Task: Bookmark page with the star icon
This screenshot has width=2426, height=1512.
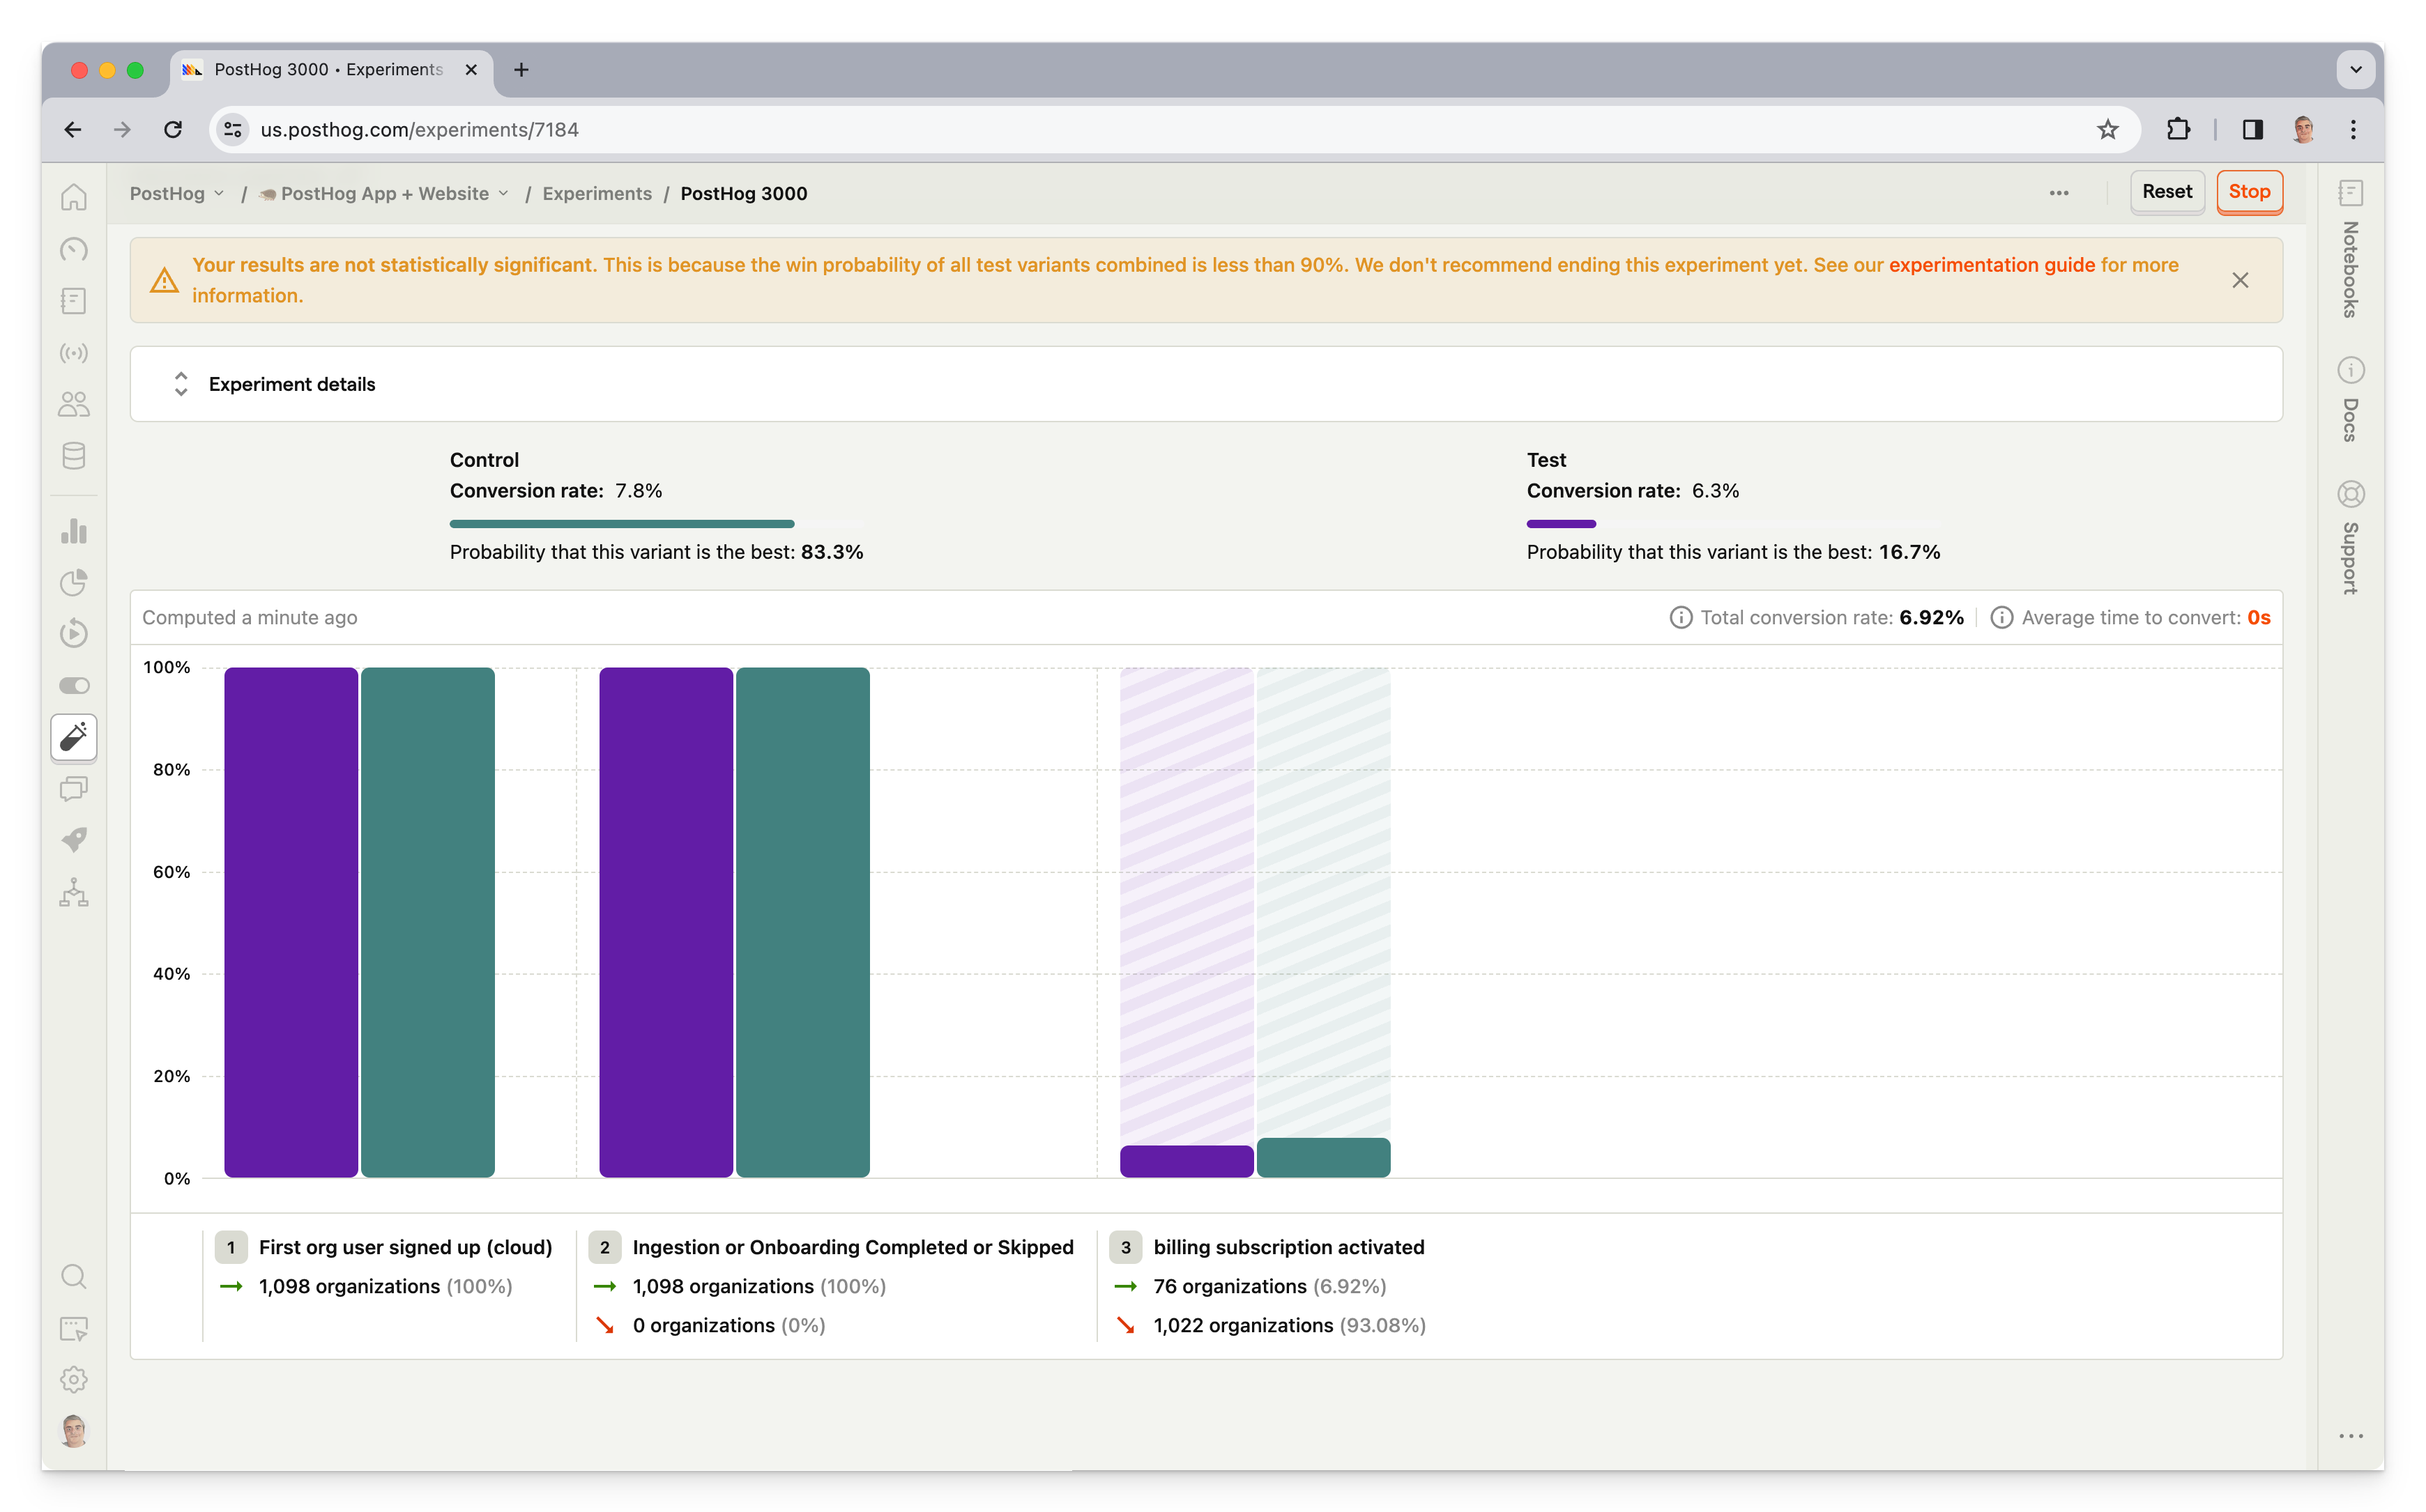Action: [x=2108, y=130]
